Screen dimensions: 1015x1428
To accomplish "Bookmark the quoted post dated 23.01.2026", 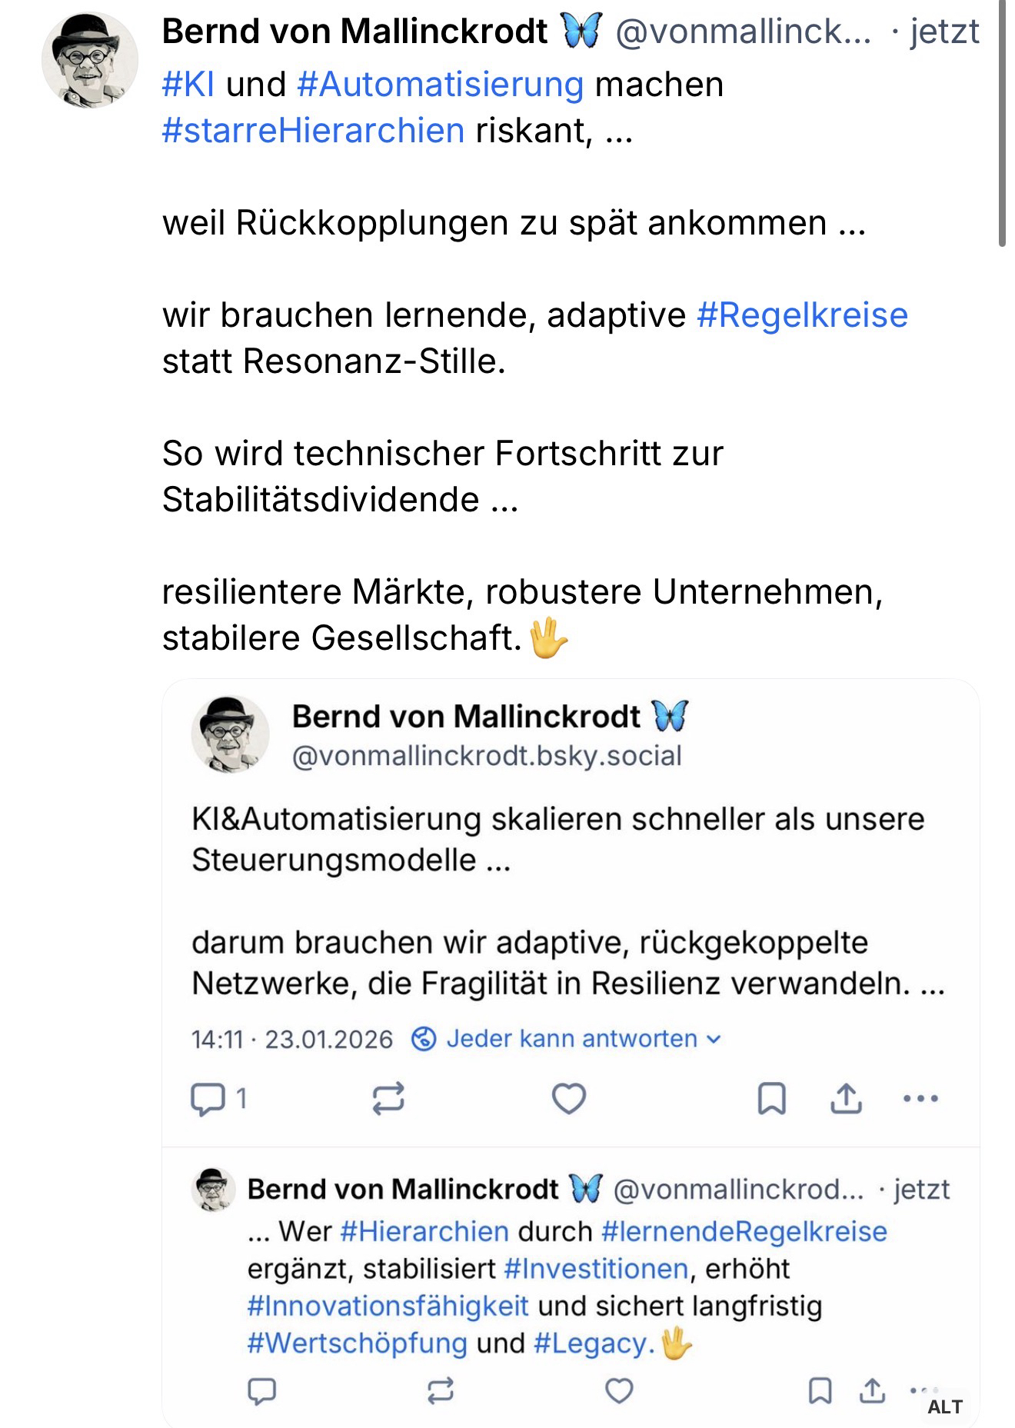I will (x=771, y=1098).
